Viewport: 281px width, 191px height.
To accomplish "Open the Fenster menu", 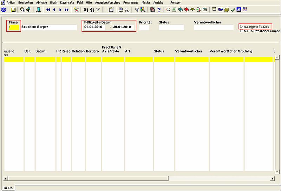I will (175, 3).
